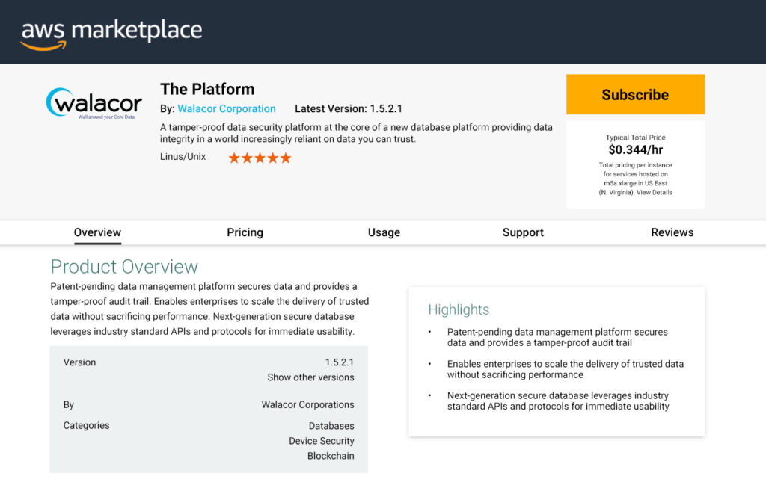Click the Highlights card heading
766x488 pixels.
(459, 309)
